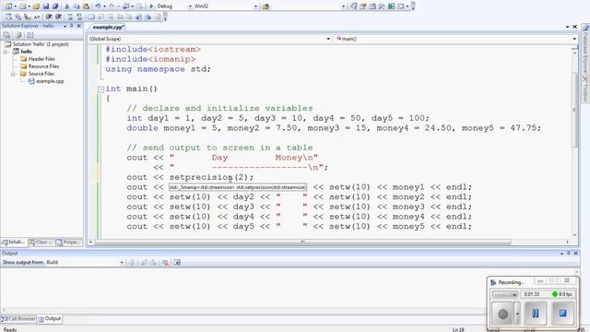Click the '#include<iomanip>' line
This screenshot has height=332, width=590.
150,59
